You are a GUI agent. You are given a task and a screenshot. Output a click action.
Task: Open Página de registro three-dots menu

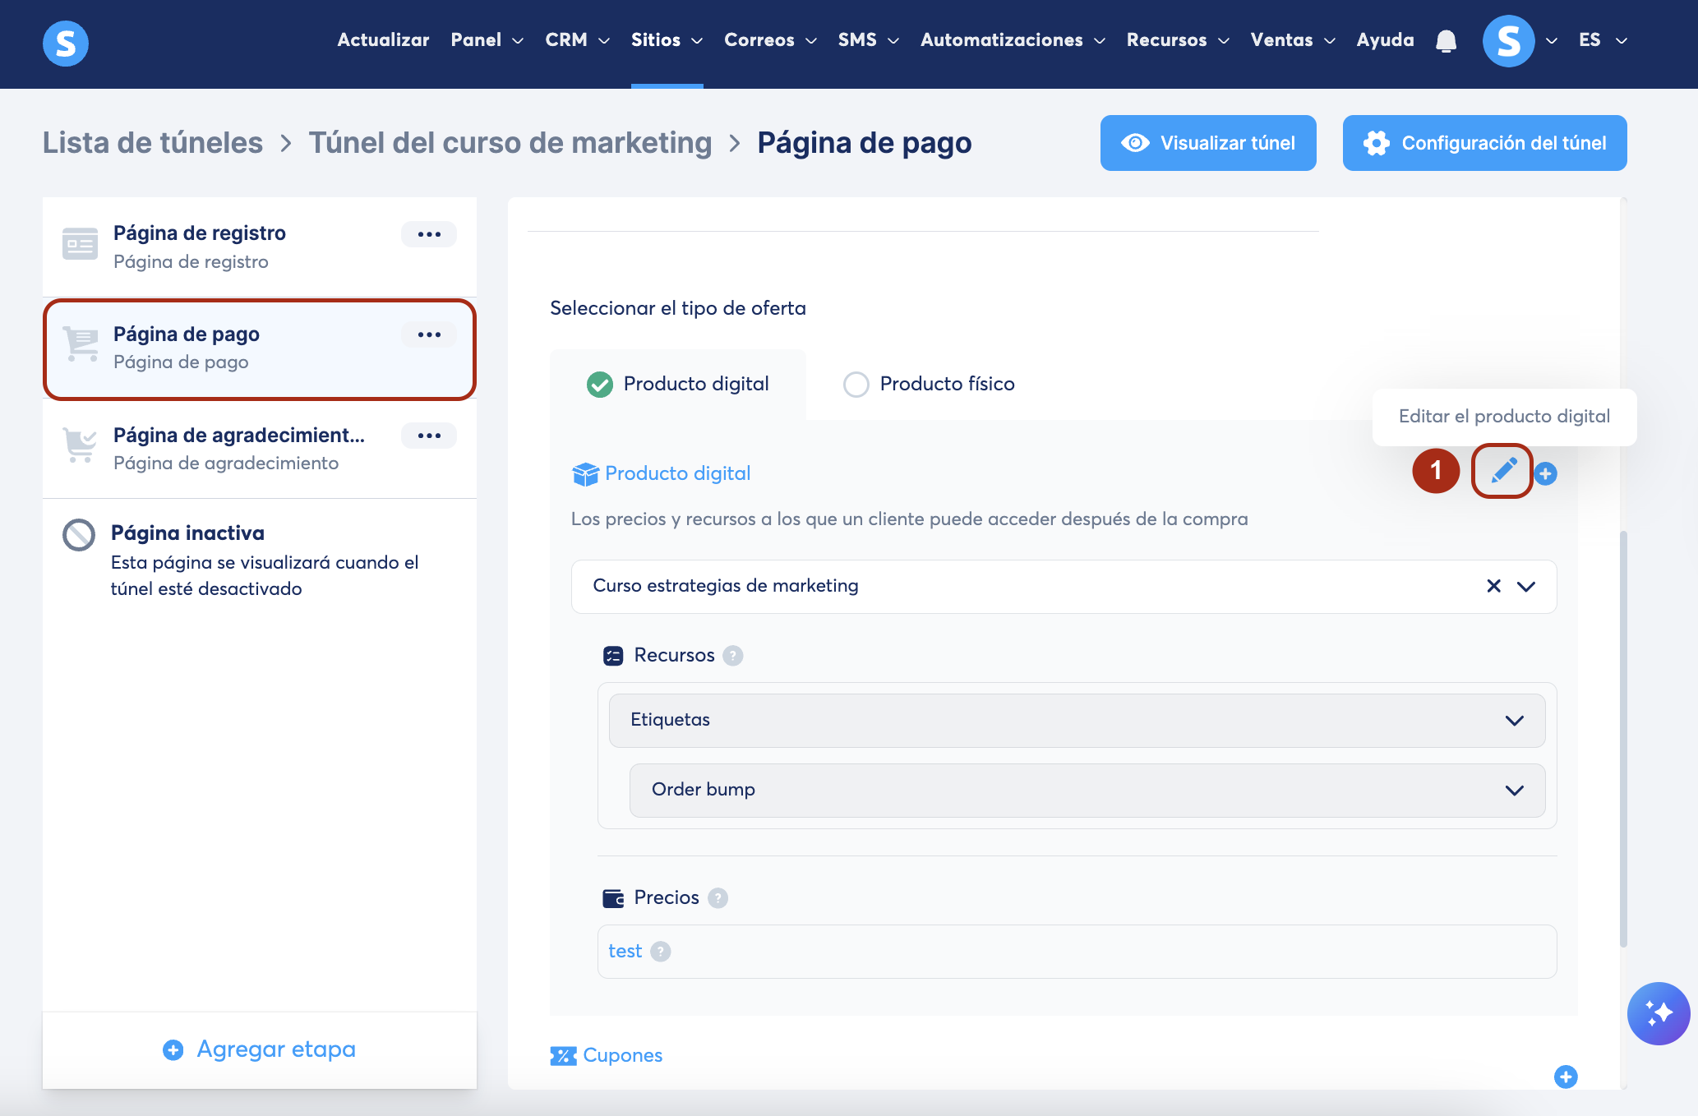(429, 234)
